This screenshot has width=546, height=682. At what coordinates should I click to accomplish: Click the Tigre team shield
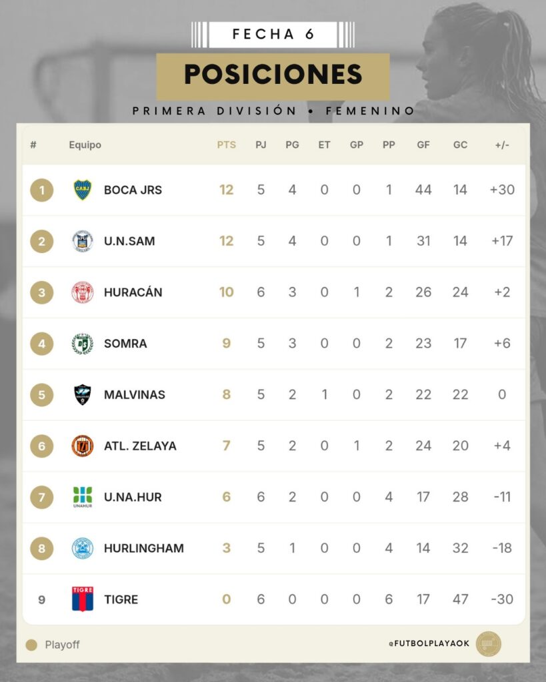83,599
